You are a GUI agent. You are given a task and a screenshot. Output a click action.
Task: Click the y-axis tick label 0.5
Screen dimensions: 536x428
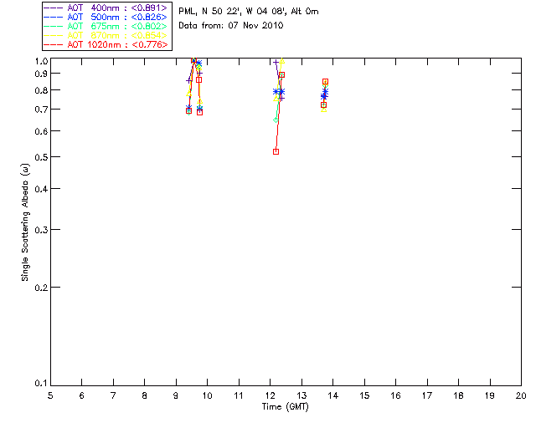[41, 157]
